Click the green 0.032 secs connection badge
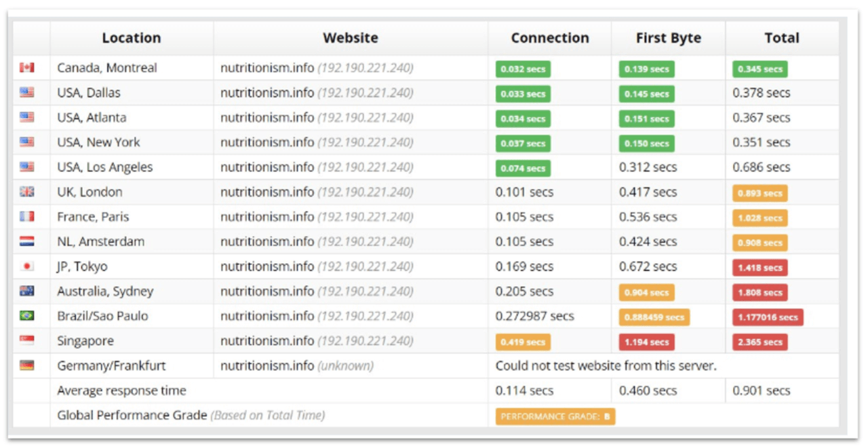The image size is (868, 448). pos(523,69)
